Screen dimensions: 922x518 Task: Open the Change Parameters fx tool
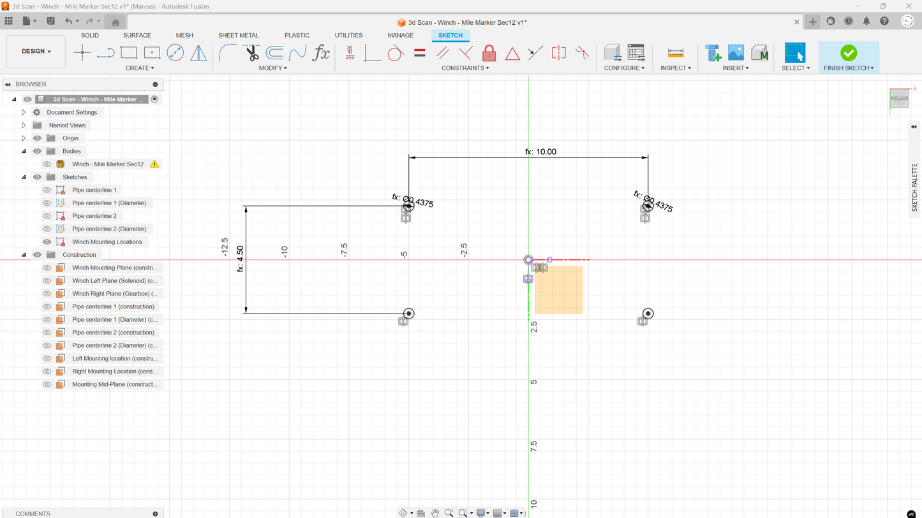(321, 54)
